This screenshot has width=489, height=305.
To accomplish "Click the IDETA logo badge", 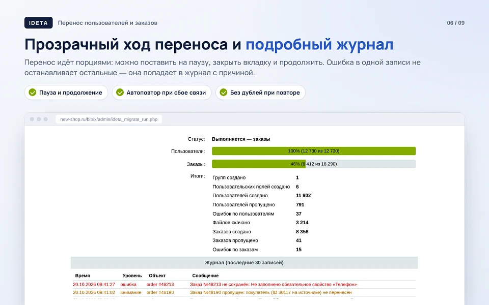I will pyautogui.click(x=38, y=23).
